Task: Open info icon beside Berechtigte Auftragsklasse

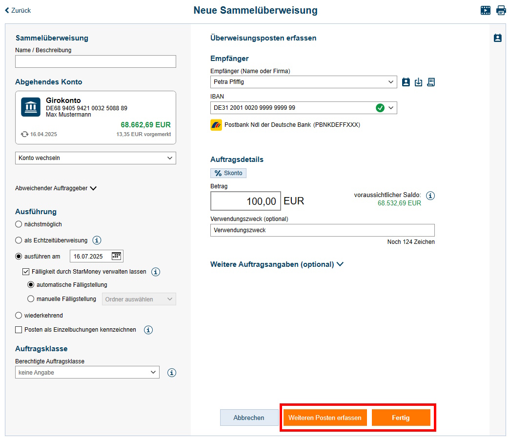Action: [171, 373]
